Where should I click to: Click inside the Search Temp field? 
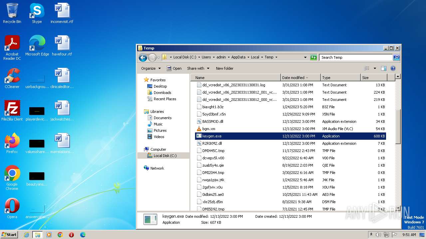[356, 57]
